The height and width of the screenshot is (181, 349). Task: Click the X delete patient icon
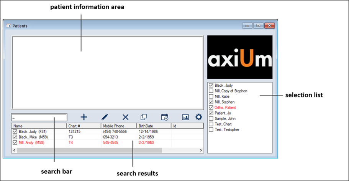[125, 117]
